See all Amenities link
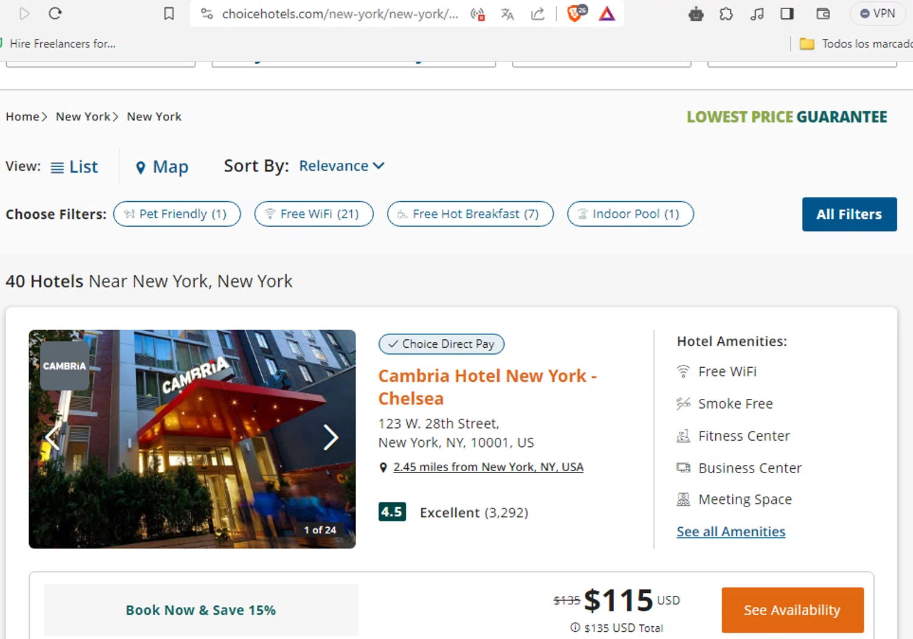 (x=731, y=532)
